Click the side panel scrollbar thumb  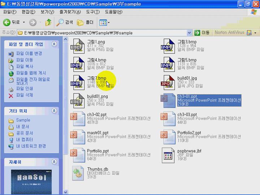[65, 98]
